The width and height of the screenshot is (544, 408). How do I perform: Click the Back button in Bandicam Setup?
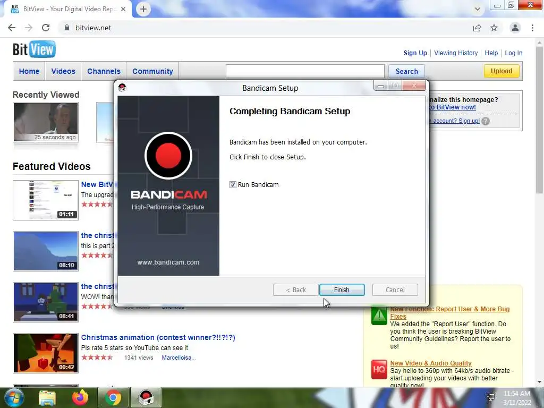[x=295, y=290]
